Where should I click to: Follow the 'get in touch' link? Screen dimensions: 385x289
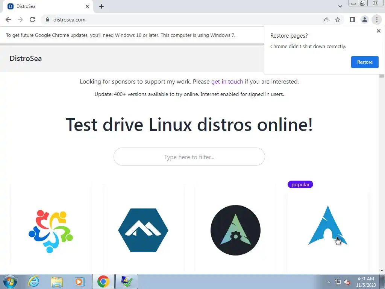(227, 82)
